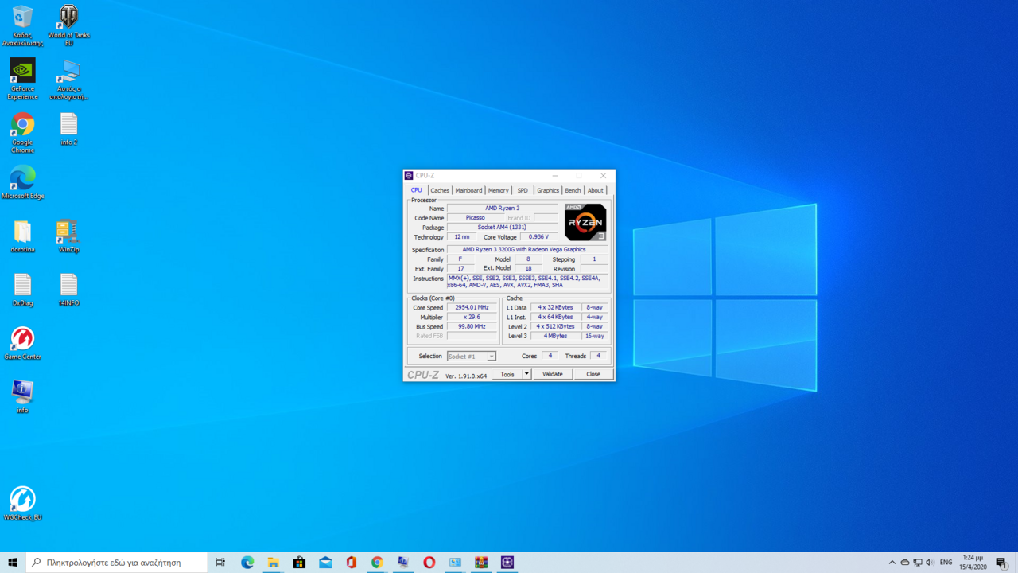Open the This PC desktop shortcut
The height and width of the screenshot is (573, 1018).
(x=68, y=79)
